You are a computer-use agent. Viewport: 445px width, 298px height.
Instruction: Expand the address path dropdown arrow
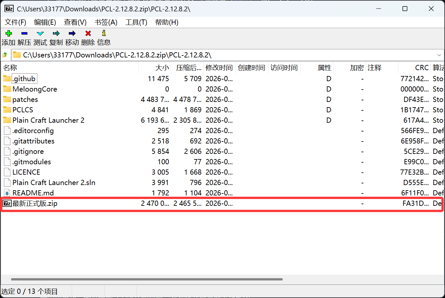tap(439, 55)
